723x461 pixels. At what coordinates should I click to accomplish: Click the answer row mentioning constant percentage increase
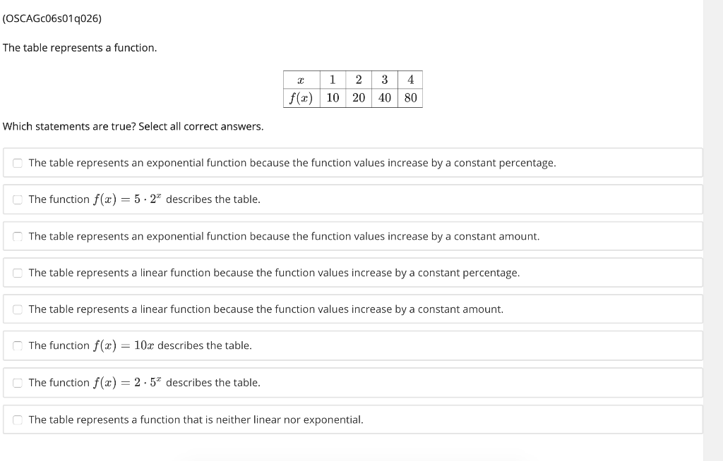pos(291,162)
